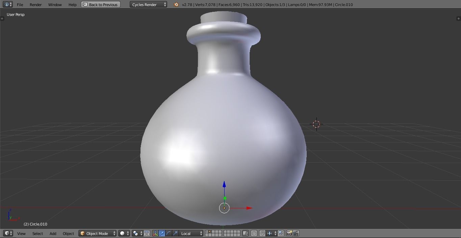Click the green Y axis manipulator dot
Viewport: 461px width, 238px height.
click(x=225, y=198)
